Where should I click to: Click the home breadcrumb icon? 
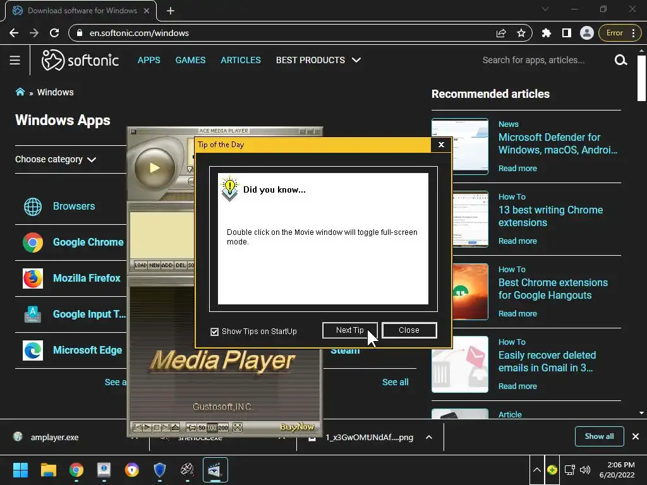point(20,92)
